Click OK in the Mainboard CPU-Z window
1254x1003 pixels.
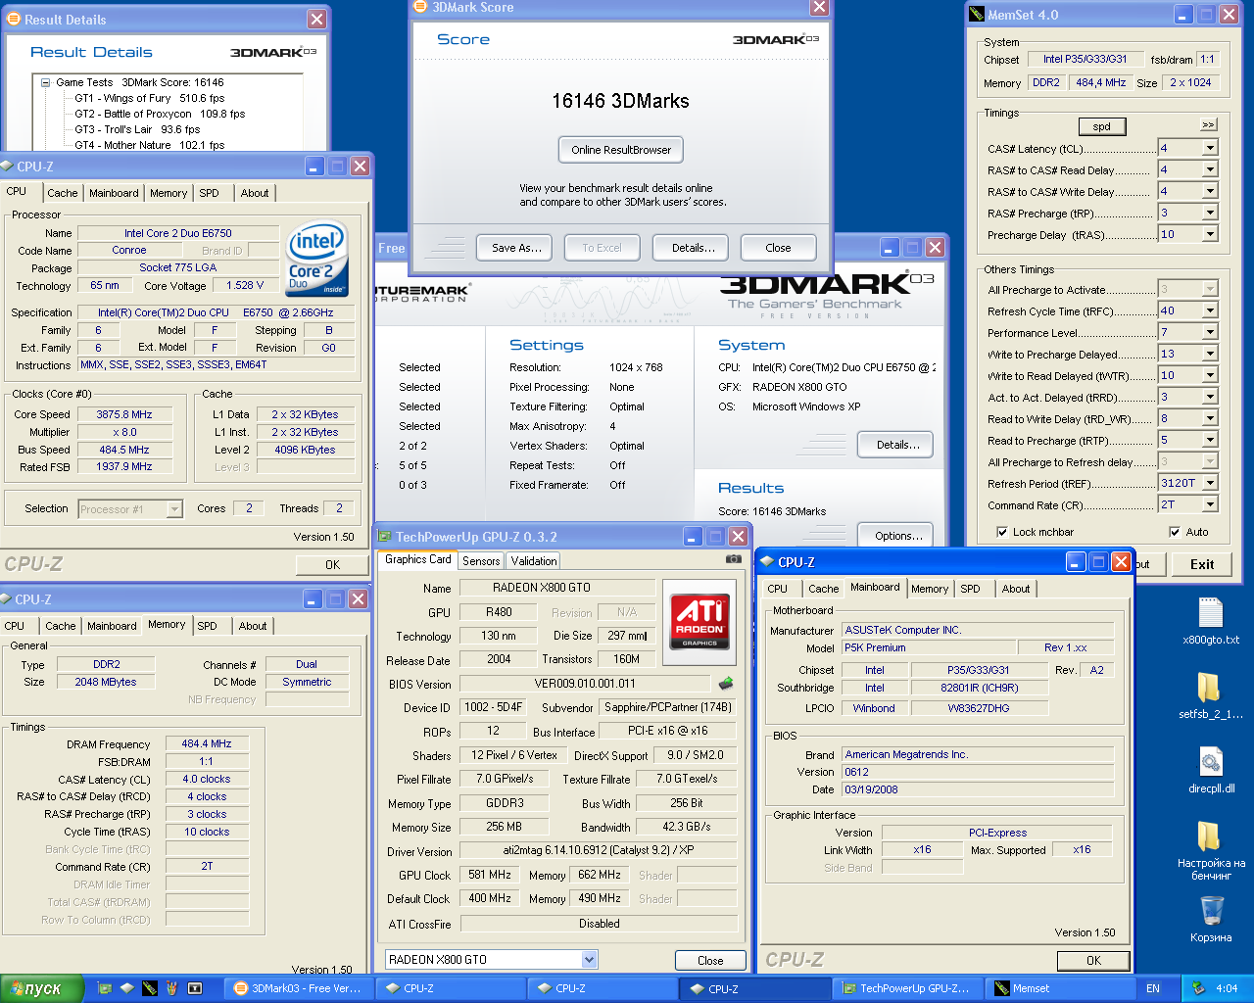point(1093,961)
